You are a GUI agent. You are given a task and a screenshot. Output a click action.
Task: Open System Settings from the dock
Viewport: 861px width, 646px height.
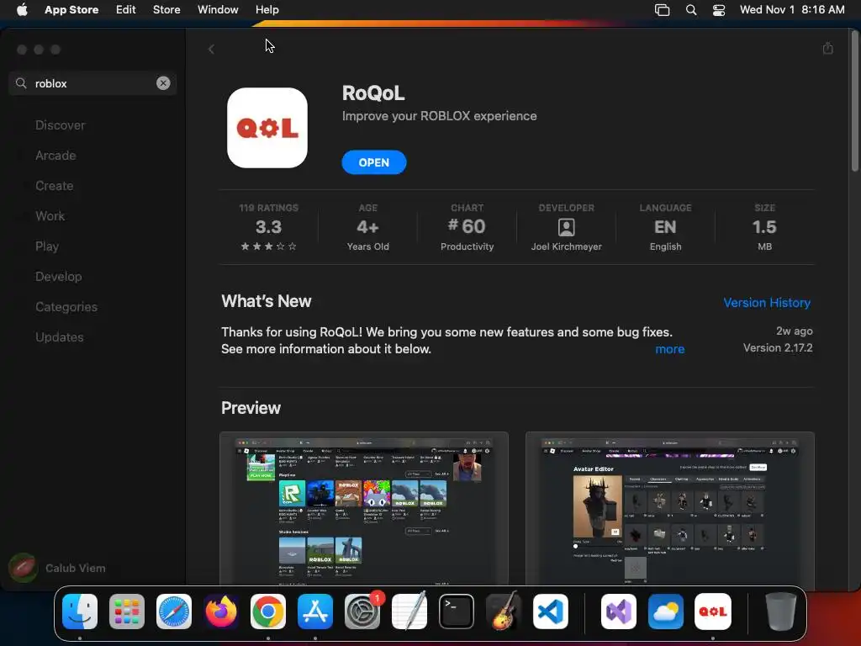[362, 612]
